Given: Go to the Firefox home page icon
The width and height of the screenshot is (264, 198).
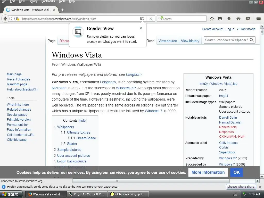Looking at the screenshot, I should [x=238, y=19].
